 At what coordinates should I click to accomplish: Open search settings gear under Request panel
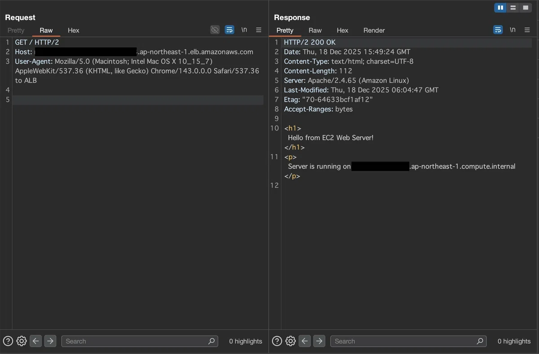(22, 341)
